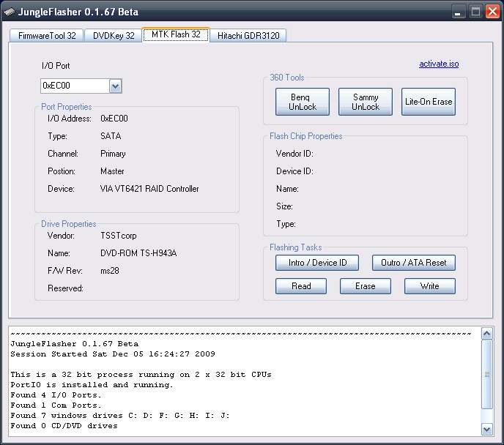Click the log scrollbar up arrow
This screenshot has width=504, height=445.
(486, 334)
